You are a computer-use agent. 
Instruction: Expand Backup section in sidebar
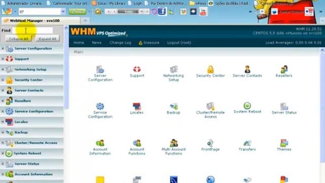(3, 132)
